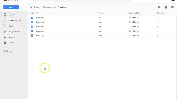Viewport: 177px width, 99px height.
Task: Click the Shared with me people icon
Action: coord(5,20)
